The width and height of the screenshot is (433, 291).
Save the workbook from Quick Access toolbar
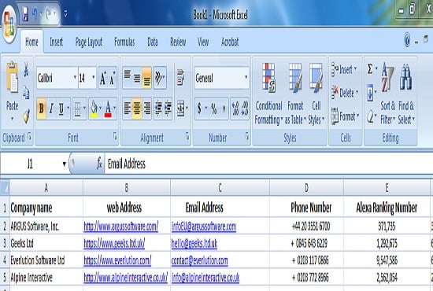[25, 14]
